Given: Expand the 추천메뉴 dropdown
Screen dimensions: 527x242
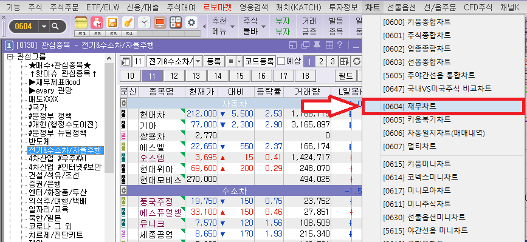Looking at the screenshot, I should point(232,27).
